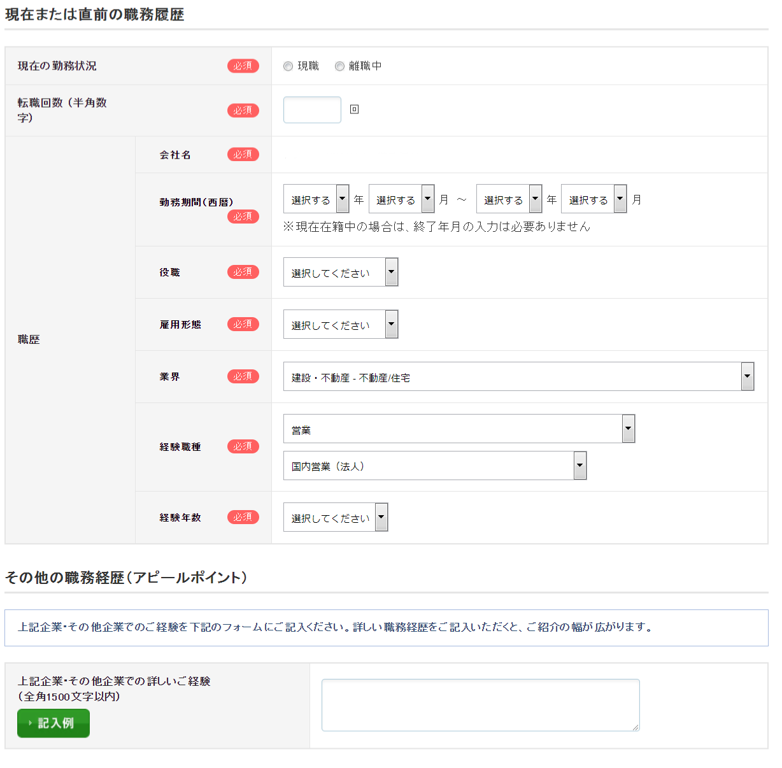
Task: Open the 経験年数 dropdown
Action: tap(336, 517)
